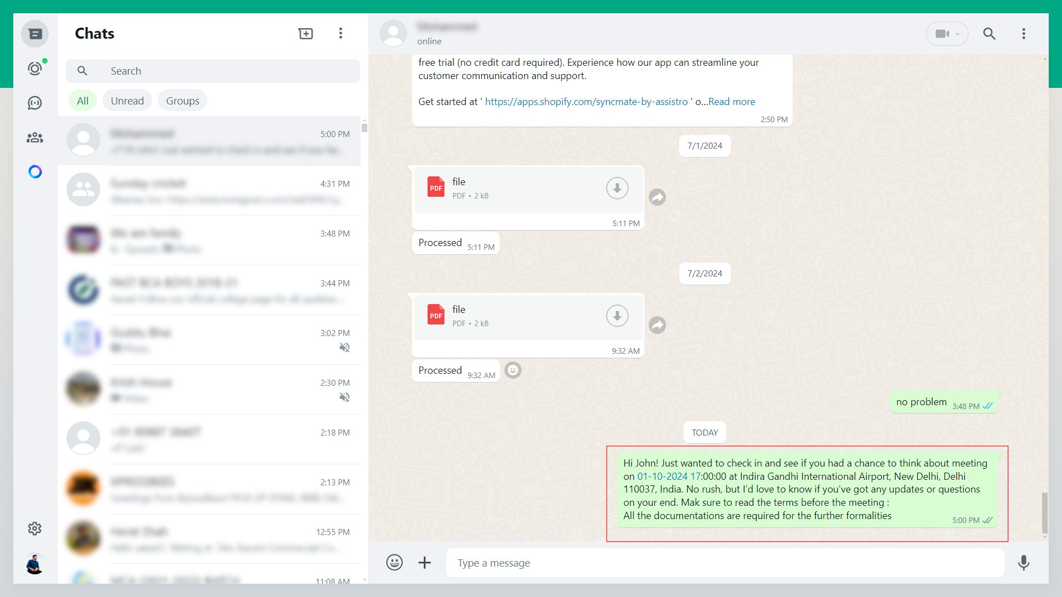Viewport: 1062px width, 597px height.
Task: Click the Type a message field
Action: pyautogui.click(x=725, y=563)
